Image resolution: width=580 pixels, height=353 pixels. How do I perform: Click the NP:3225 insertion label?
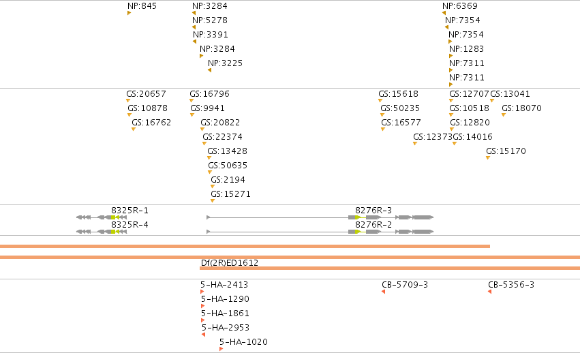(226, 63)
